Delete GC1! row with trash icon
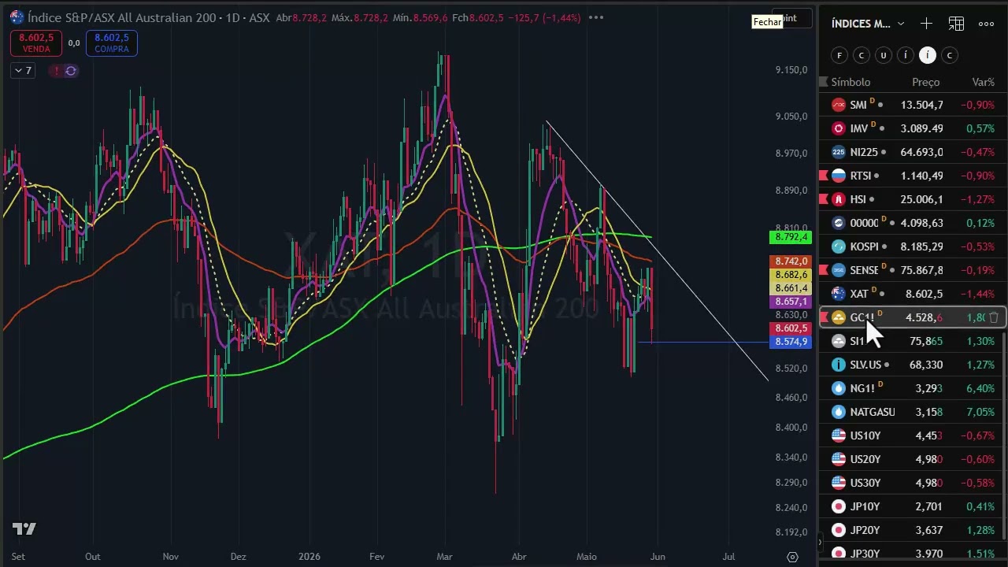1008x567 pixels. [x=994, y=317]
